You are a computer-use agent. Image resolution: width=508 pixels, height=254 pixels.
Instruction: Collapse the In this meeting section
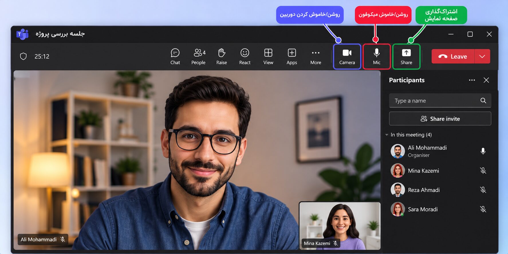pyautogui.click(x=387, y=135)
